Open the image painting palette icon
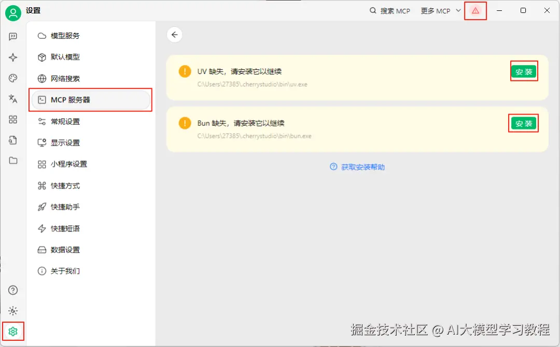Viewport: 560px width, 347px height. click(13, 78)
